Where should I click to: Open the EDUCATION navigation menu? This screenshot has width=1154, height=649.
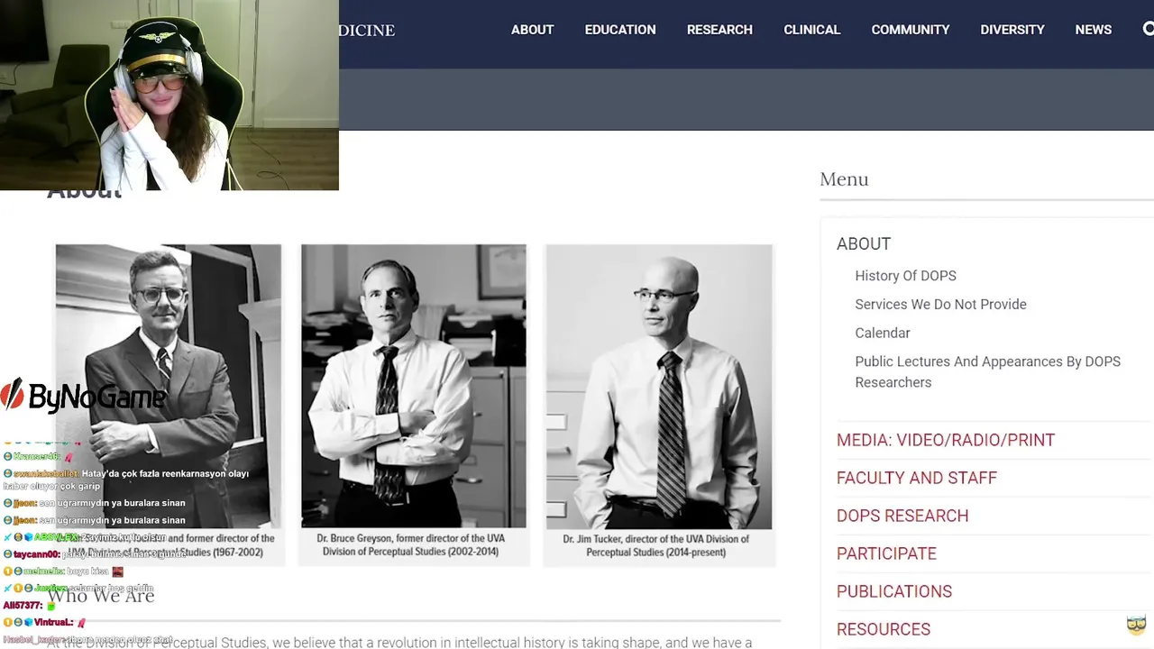[x=620, y=30]
